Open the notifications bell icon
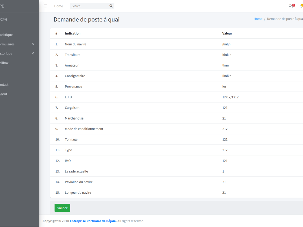 [301, 6]
